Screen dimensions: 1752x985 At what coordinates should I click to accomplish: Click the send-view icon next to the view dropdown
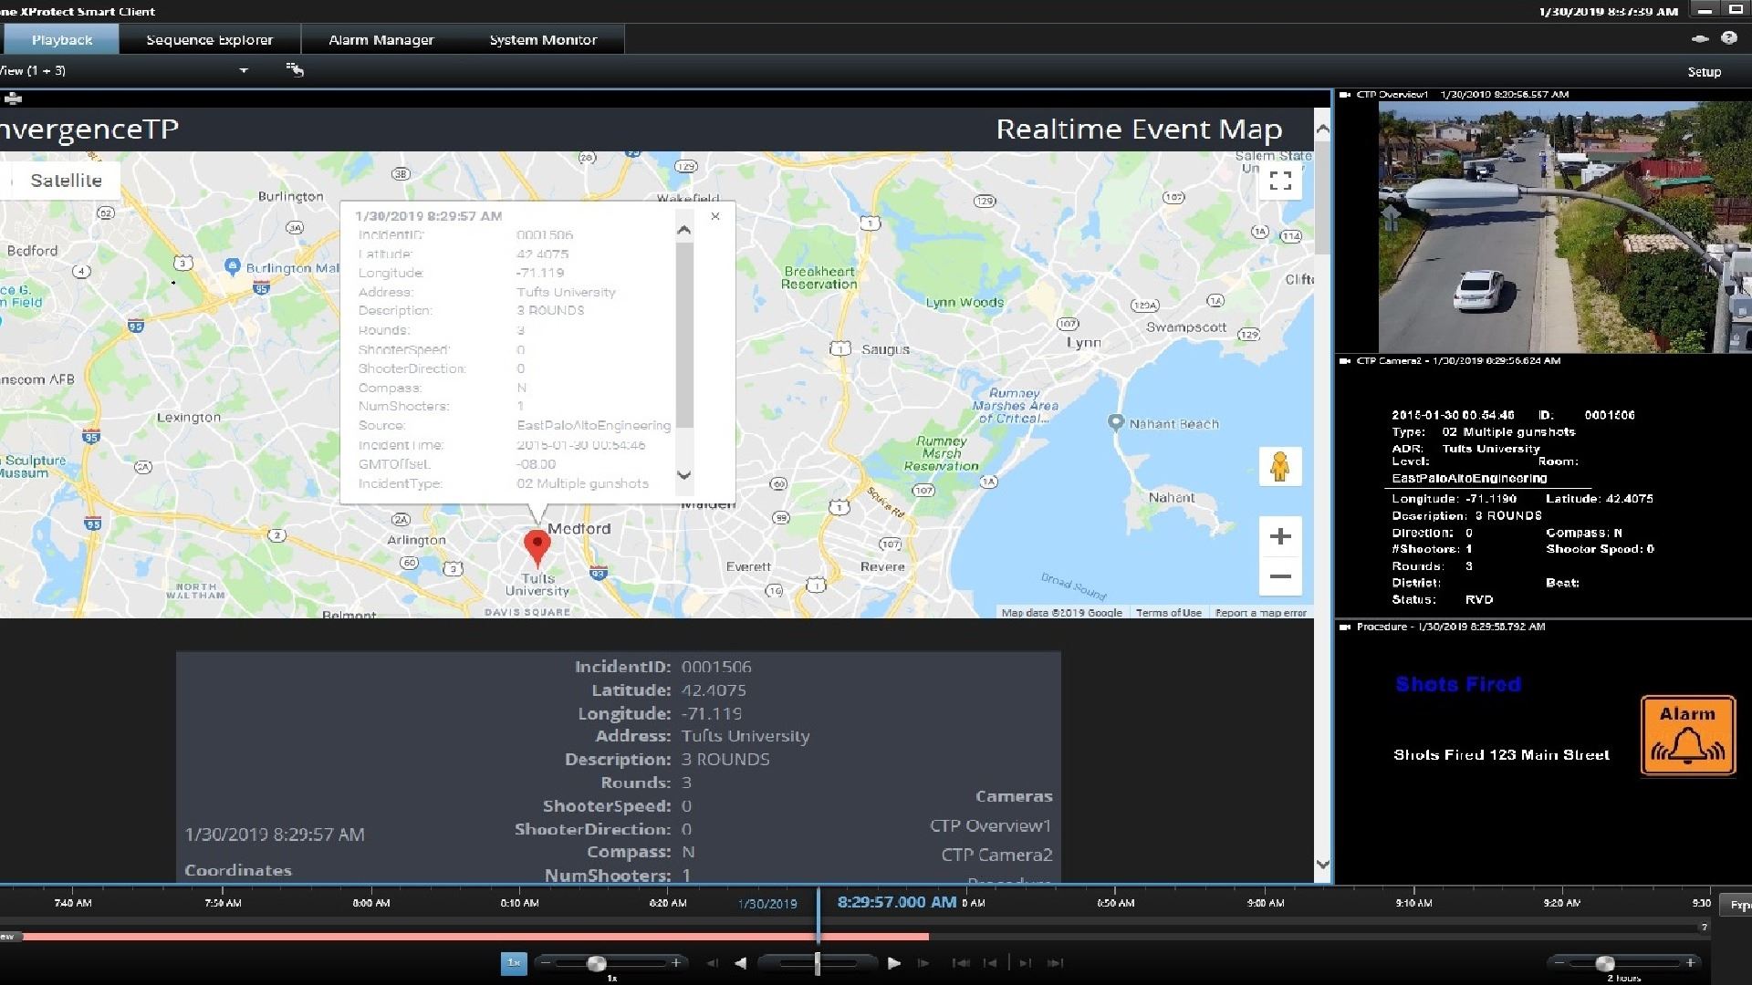[x=295, y=70]
